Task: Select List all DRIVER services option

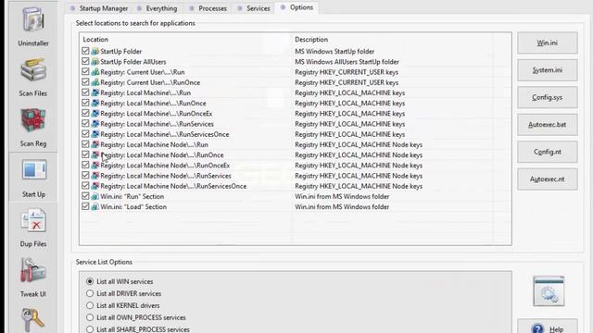Action: (x=90, y=293)
